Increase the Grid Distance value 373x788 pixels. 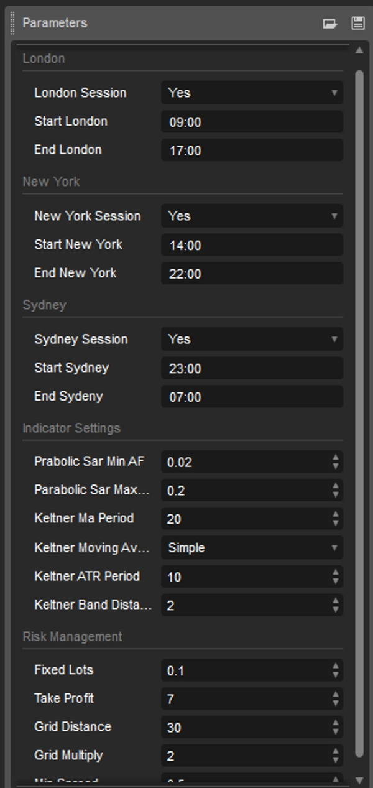[x=336, y=723]
